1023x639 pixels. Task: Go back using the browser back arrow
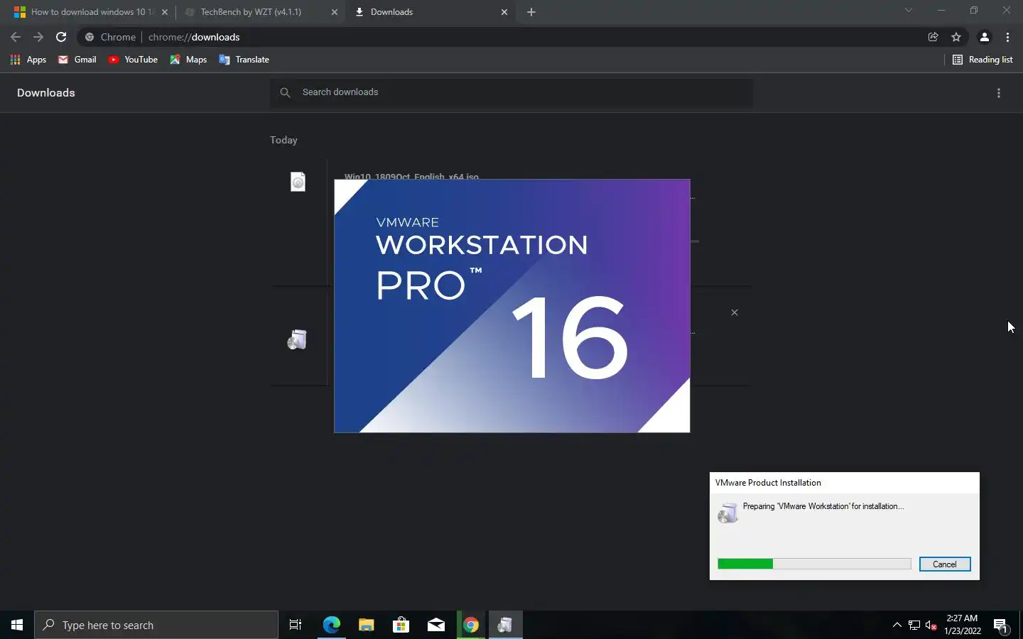click(16, 37)
